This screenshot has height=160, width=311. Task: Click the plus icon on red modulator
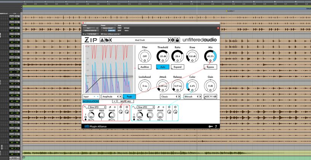(115, 107)
